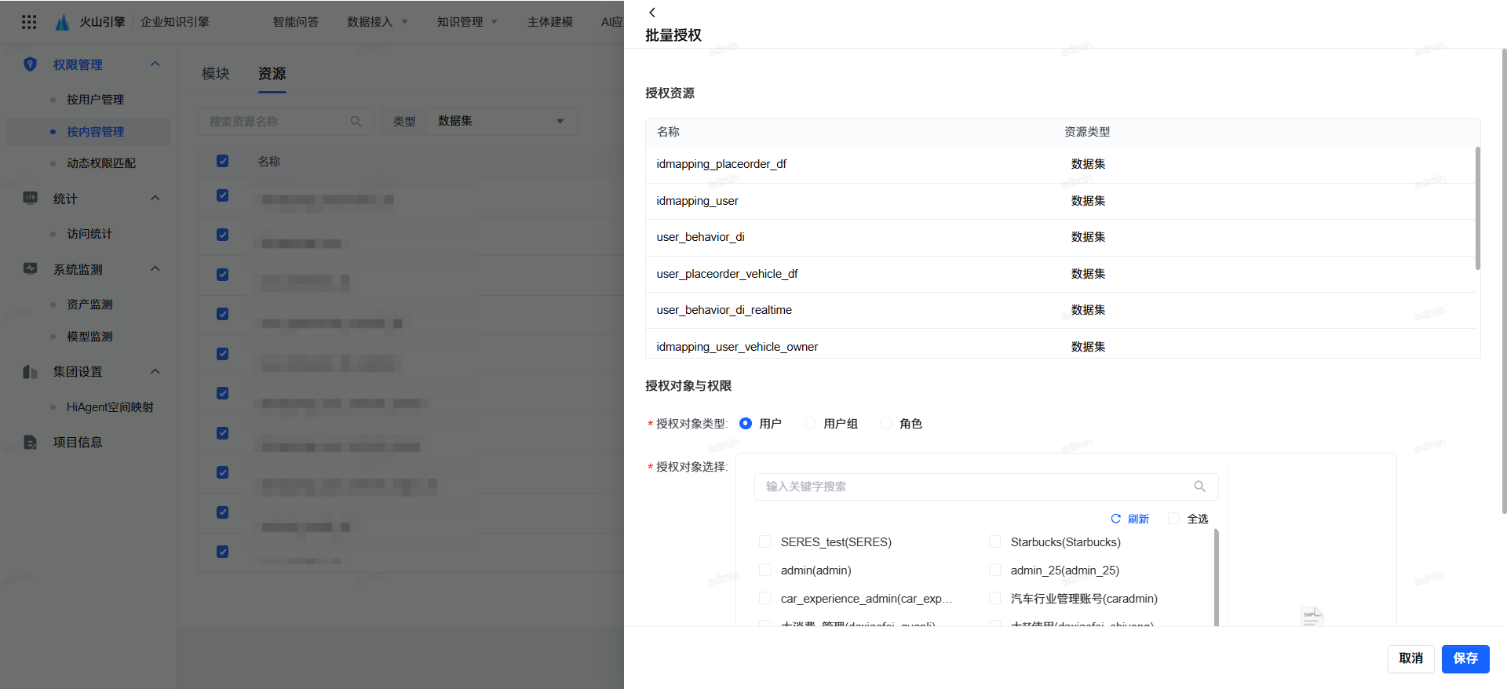This screenshot has height=689, width=1507.
Task: Open 按内容管理 in the sidebar
Action: 88,132
